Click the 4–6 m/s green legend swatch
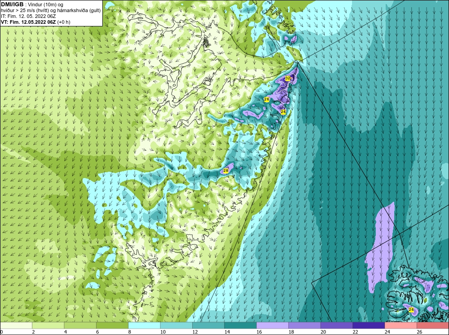Screen dimensions: 449x335 point(80,325)
